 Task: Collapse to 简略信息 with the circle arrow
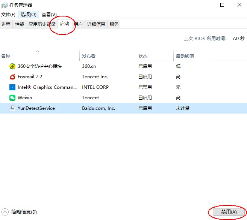pos(5,212)
